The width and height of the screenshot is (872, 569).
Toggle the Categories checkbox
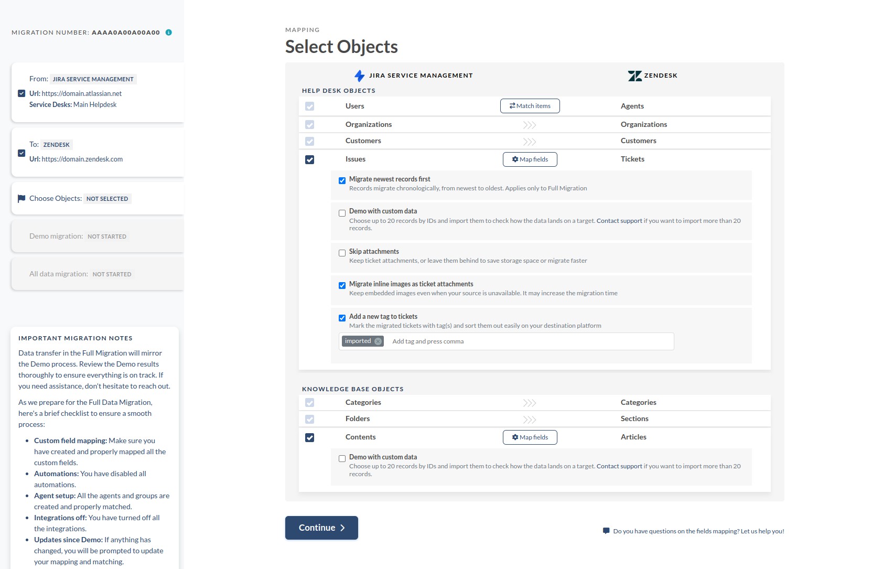point(310,403)
